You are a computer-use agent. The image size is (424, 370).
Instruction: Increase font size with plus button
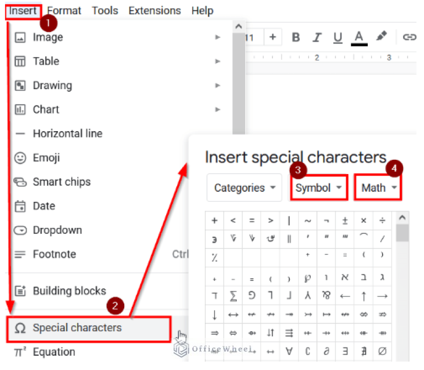273,37
